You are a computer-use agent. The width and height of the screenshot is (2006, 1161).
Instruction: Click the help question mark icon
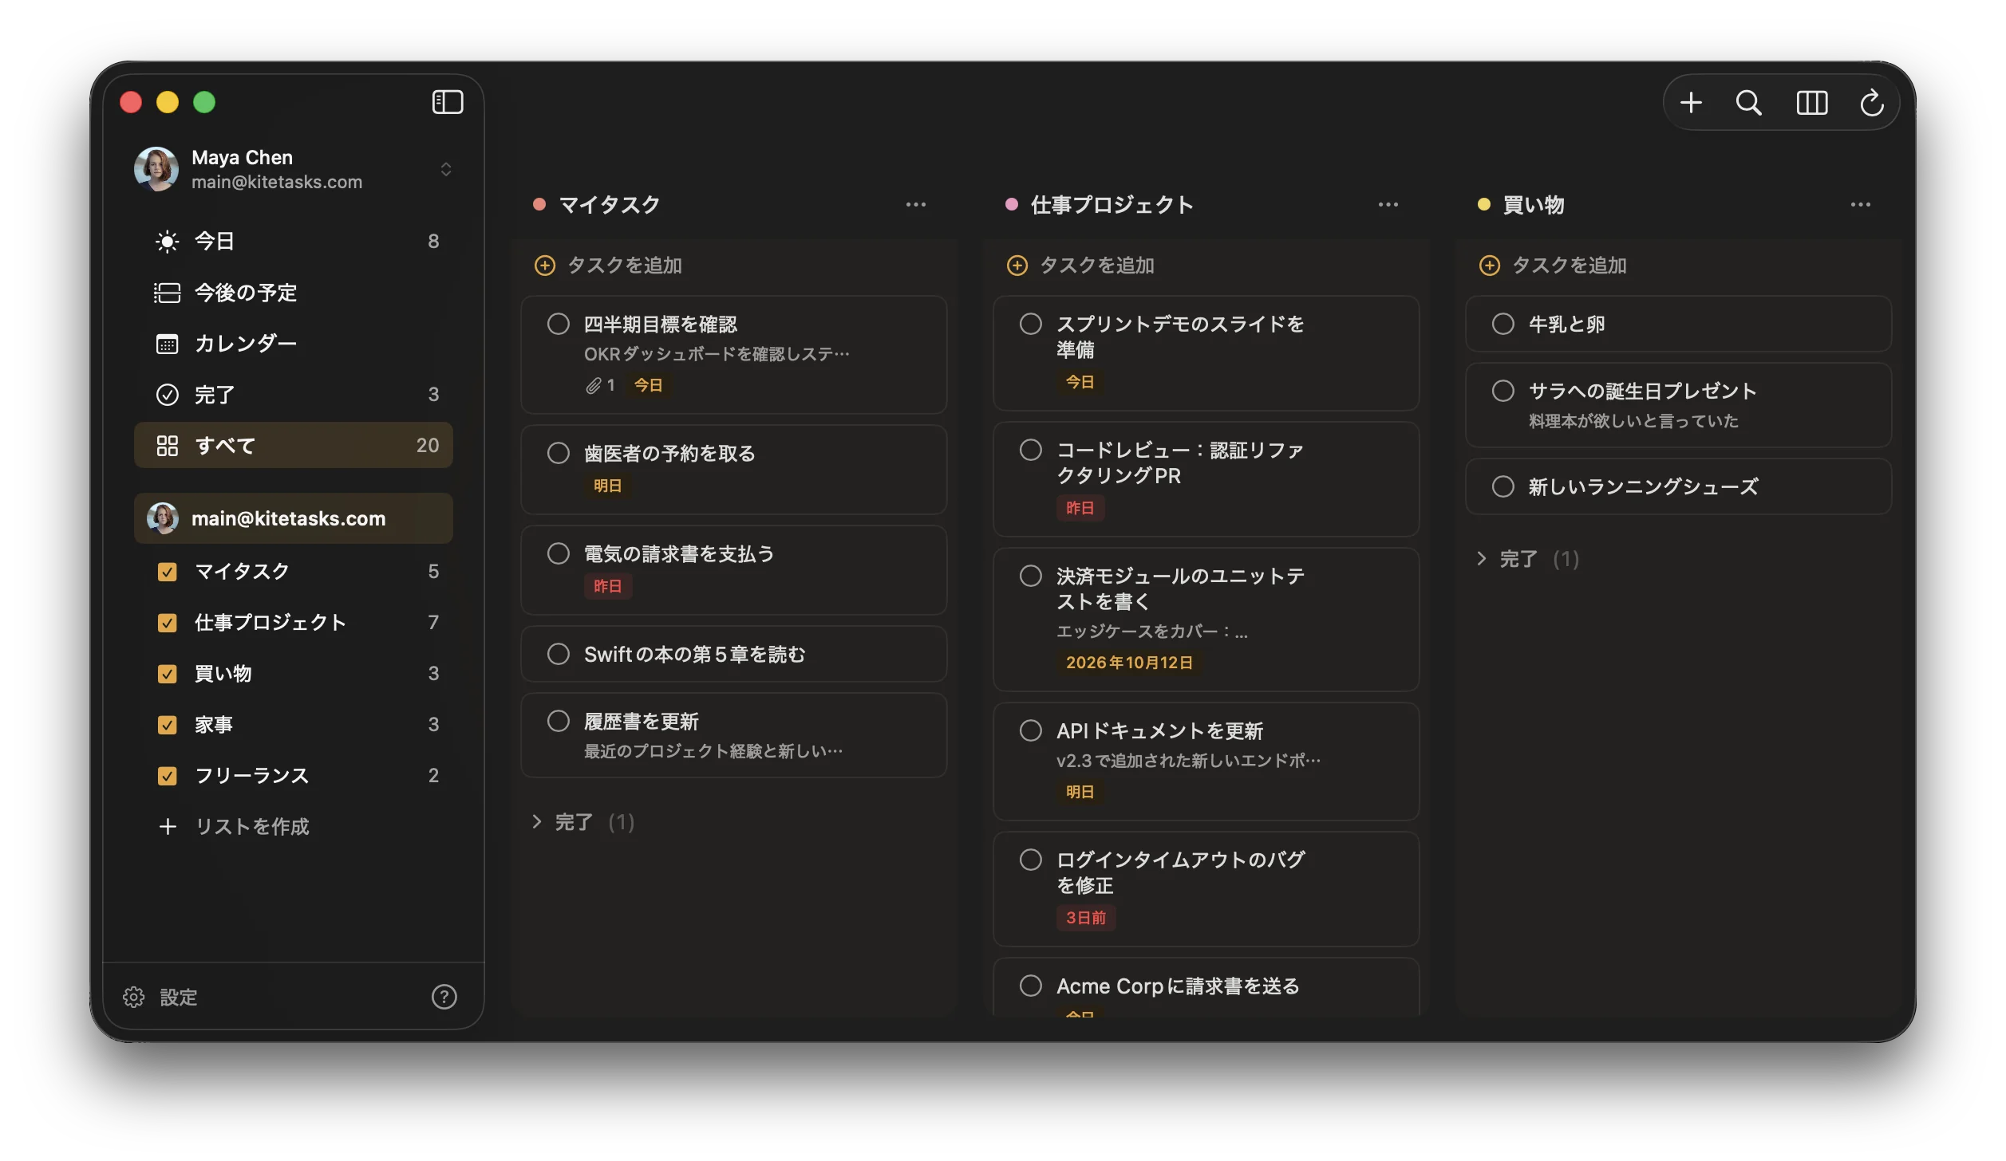point(444,997)
